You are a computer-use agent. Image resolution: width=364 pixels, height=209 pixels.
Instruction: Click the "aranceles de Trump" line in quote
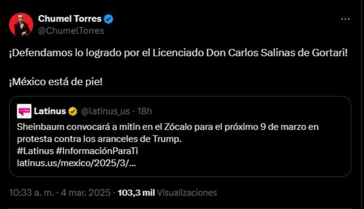[x=99, y=139]
